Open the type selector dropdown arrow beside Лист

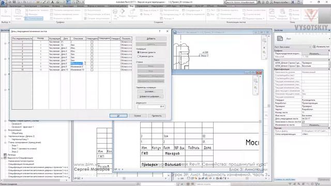[x=329, y=39]
